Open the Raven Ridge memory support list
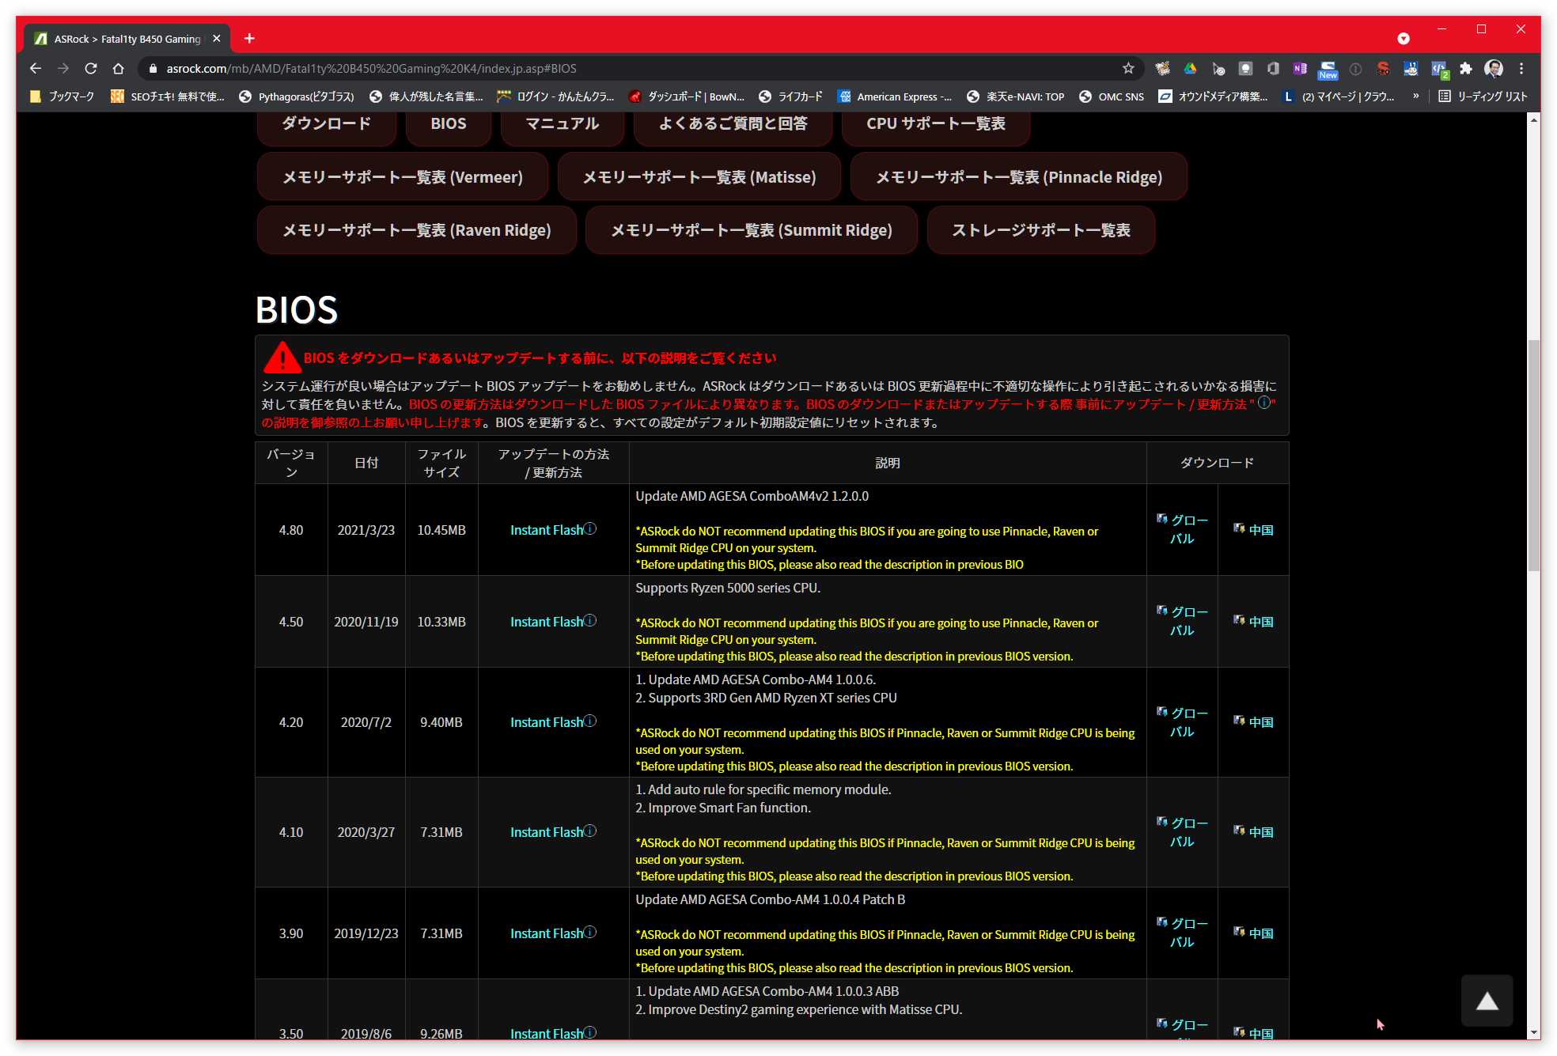 417,230
